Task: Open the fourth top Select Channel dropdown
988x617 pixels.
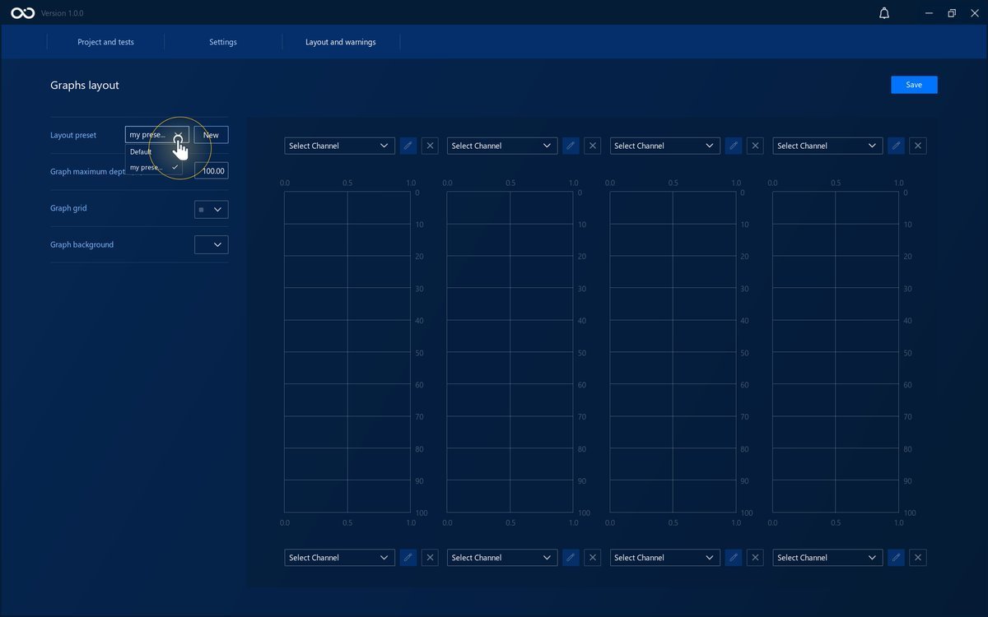Action: 827,146
